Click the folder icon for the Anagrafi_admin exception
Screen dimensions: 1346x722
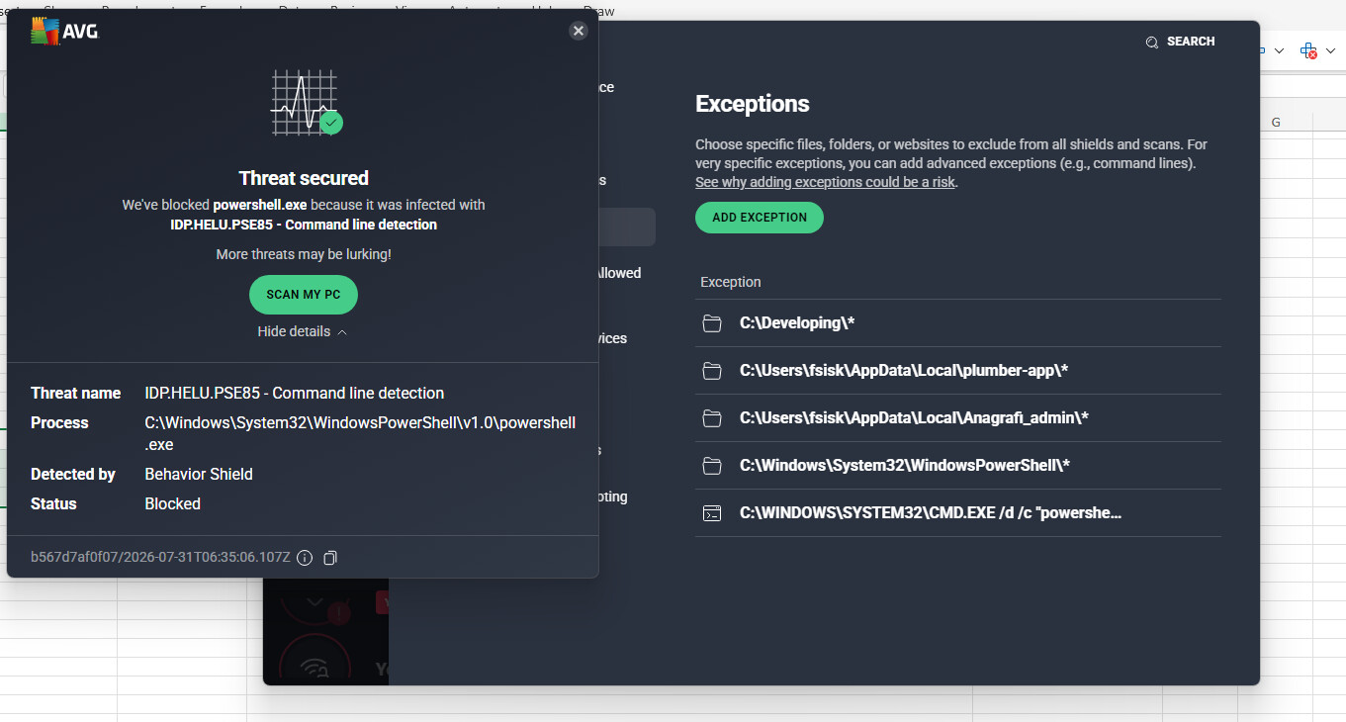(x=712, y=418)
